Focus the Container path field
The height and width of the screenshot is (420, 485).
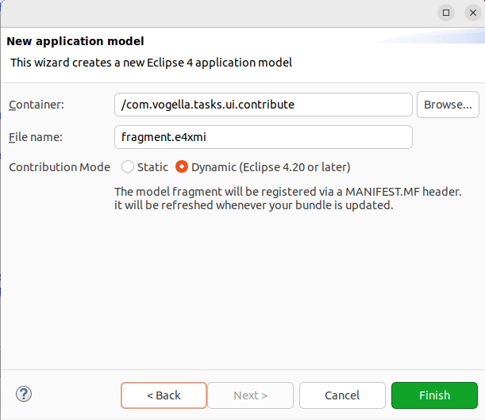(x=264, y=105)
